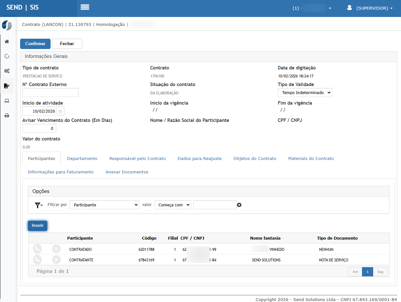The height and width of the screenshot is (302, 401).
Task: Open calendar picker for Início de atividade
Action: coord(60,111)
